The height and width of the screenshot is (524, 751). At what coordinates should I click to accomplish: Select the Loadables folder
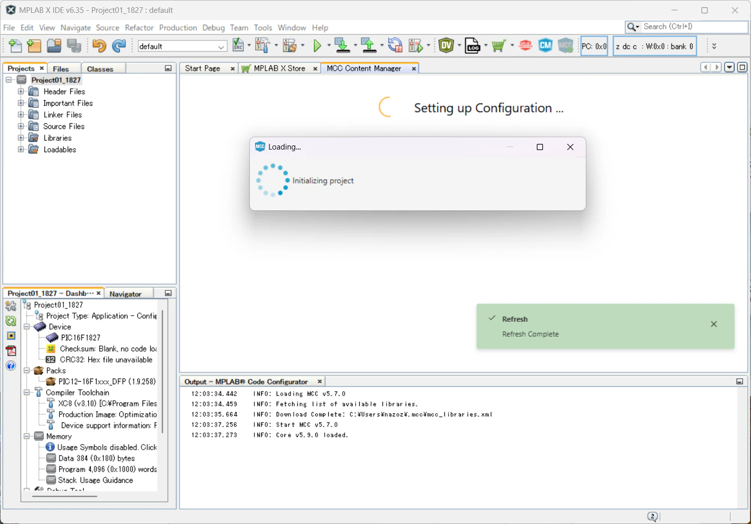[x=60, y=150]
